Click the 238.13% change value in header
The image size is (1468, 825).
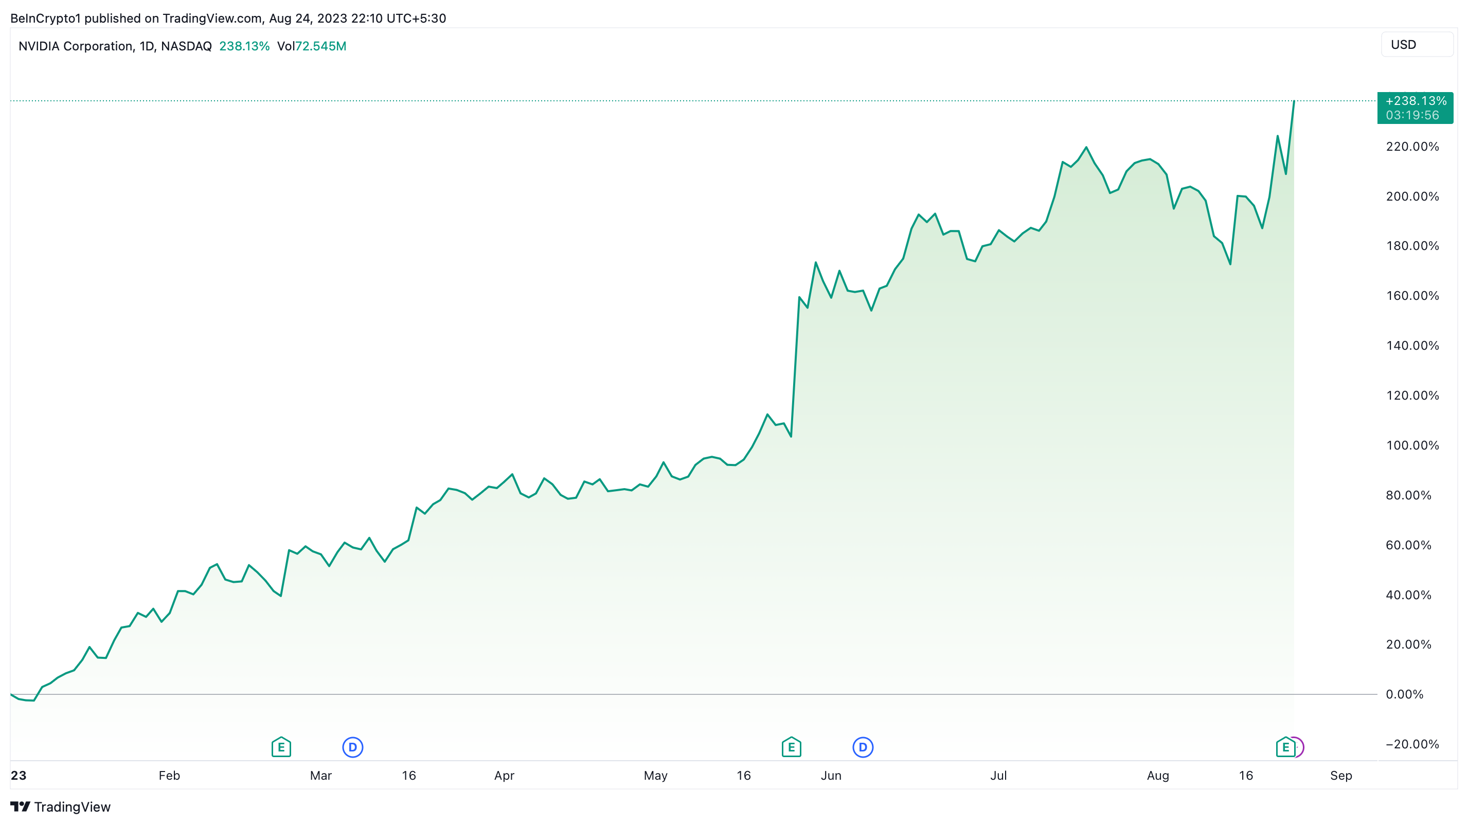[244, 46]
